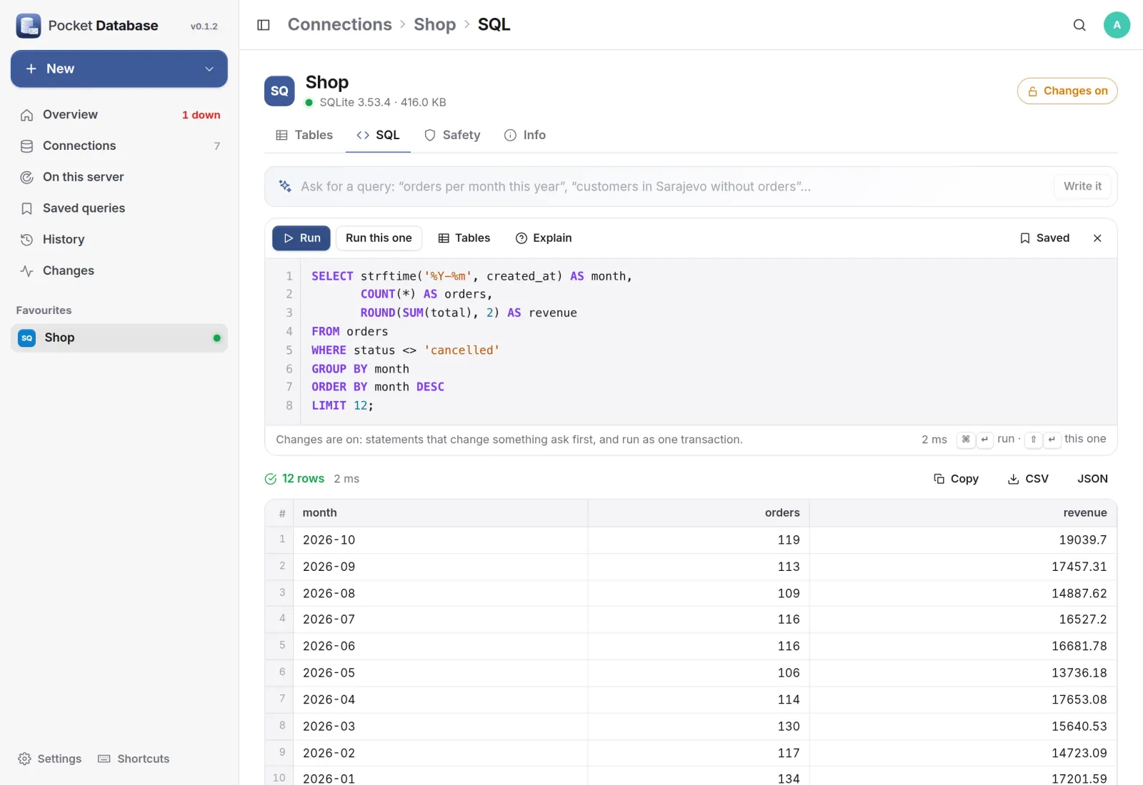The width and height of the screenshot is (1143, 785).
Task: Switch to the SQL tab
Action: tap(378, 135)
